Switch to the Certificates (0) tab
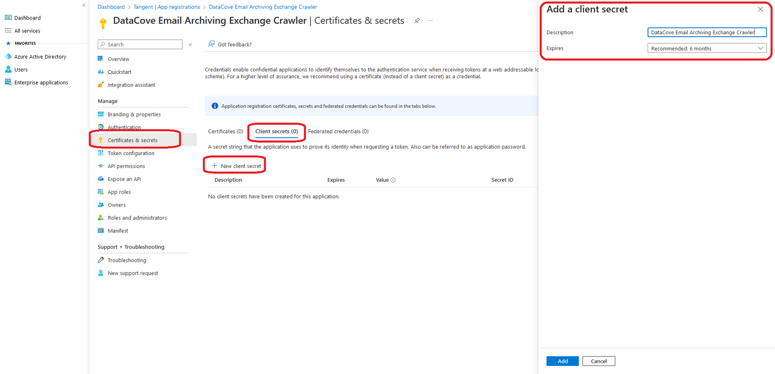 [x=225, y=132]
